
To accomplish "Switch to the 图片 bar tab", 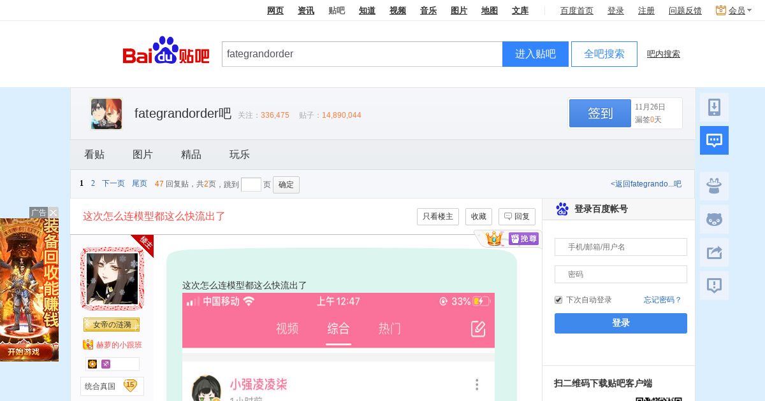I will [x=143, y=155].
